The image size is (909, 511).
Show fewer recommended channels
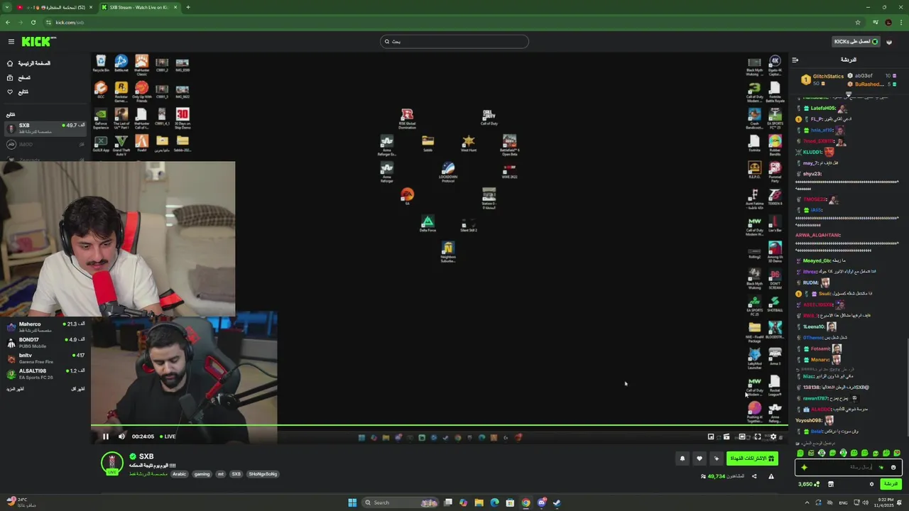pos(78,389)
